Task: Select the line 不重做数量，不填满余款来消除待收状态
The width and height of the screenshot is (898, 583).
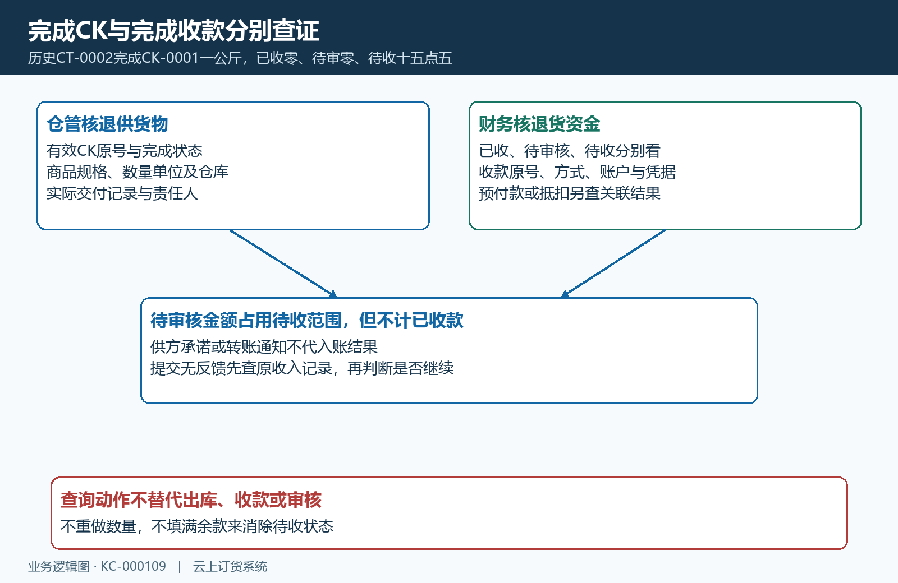Action: click(197, 526)
